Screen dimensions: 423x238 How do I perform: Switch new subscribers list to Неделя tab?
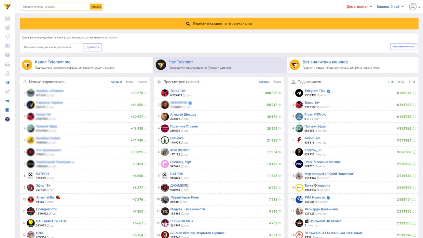point(142,82)
